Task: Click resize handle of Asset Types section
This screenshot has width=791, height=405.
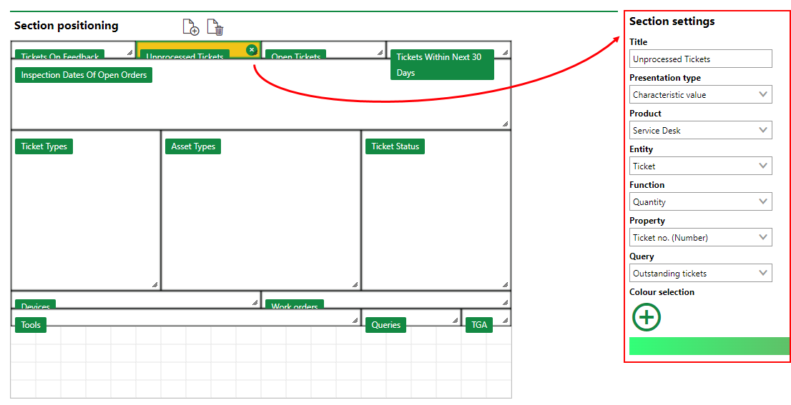Action: [x=355, y=284]
